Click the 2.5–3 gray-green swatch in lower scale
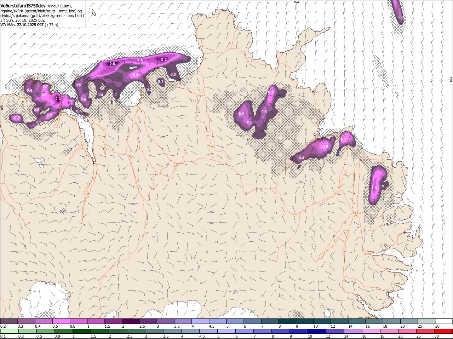Screen dimensions: 453x339 [x=136, y=331]
